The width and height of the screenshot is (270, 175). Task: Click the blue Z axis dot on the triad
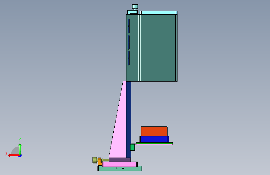coord(20,155)
